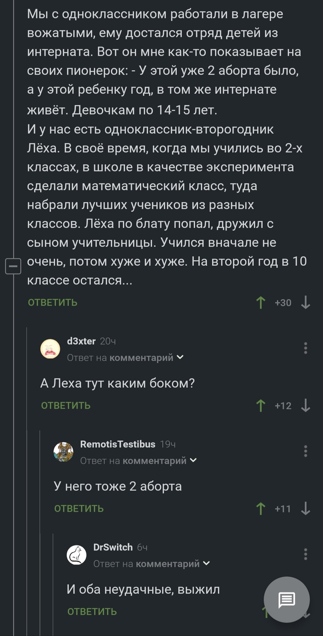
Task: Click ОТВЕТИТЬ under RemotisTestibus's comment
Action: click(x=78, y=508)
